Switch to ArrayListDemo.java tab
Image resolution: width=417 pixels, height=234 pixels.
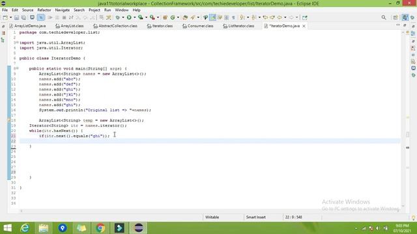click(27, 26)
